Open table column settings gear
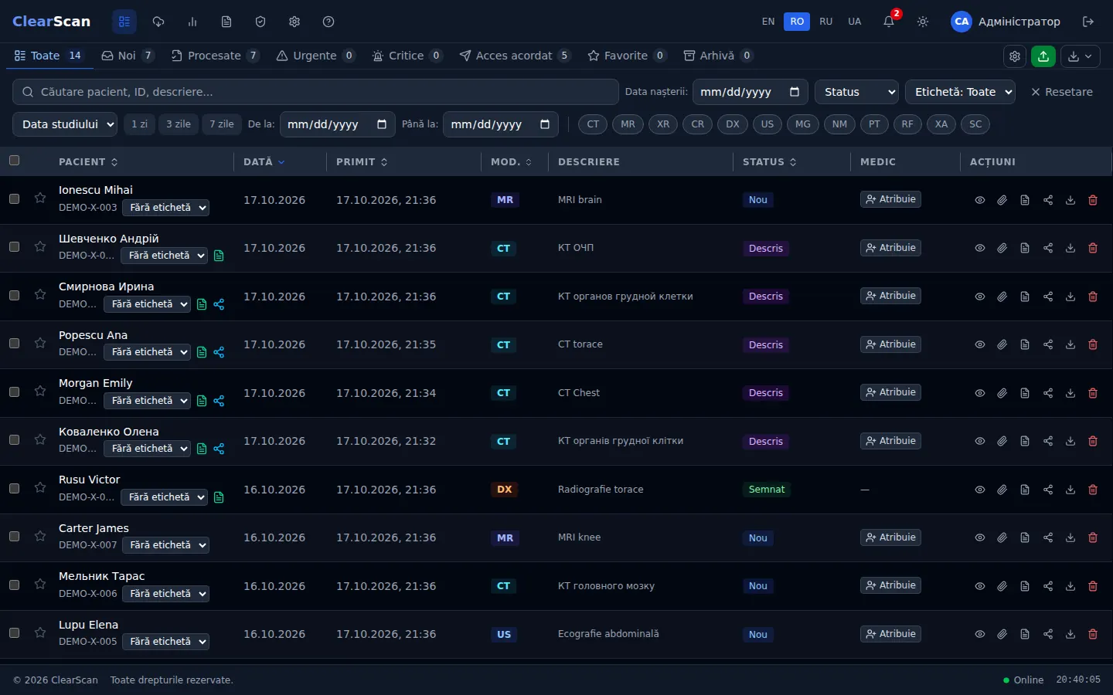Viewport: 1113px width, 695px height. [x=1015, y=56]
